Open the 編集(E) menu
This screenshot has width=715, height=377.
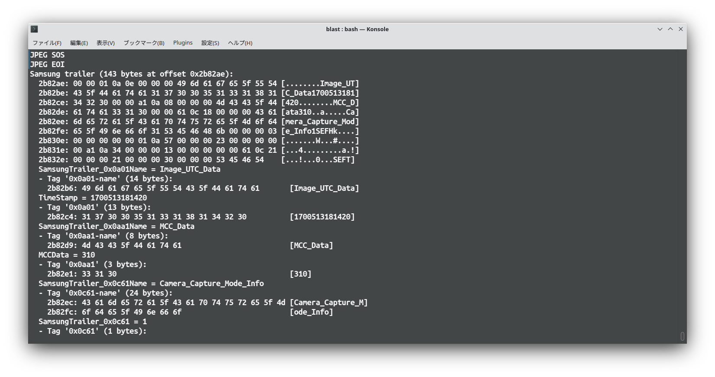click(x=79, y=43)
